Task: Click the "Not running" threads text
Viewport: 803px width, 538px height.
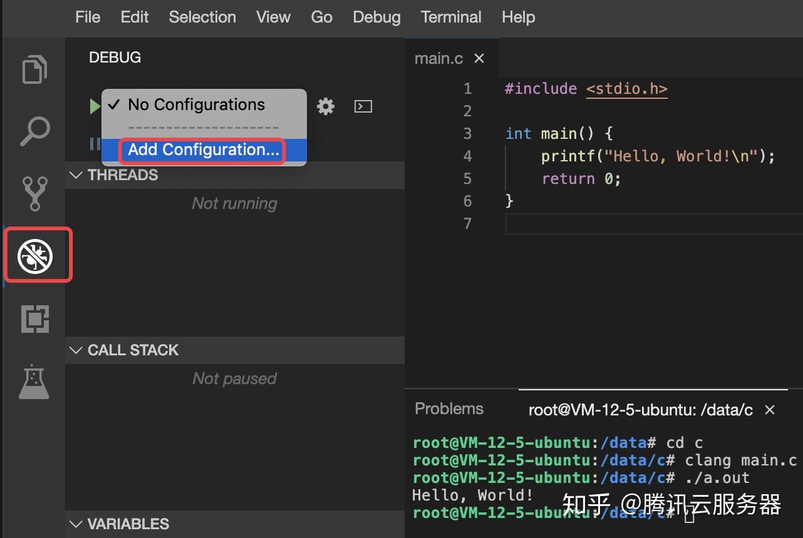Action: [235, 203]
